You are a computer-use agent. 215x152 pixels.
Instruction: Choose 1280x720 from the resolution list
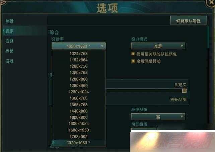[x=79, y=66]
